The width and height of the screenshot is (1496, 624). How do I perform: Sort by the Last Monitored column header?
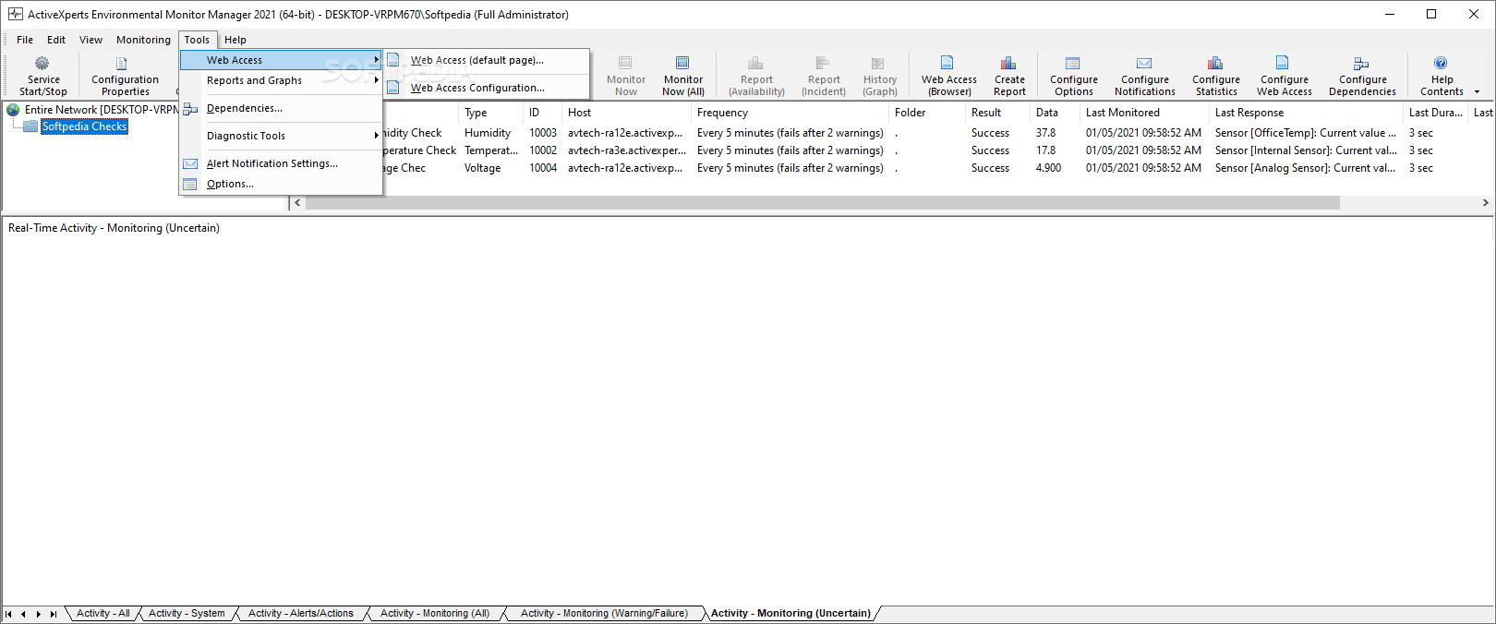1144,113
